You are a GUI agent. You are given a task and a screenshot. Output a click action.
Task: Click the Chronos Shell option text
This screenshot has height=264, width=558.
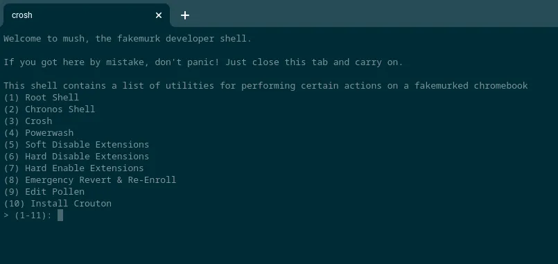(60, 109)
